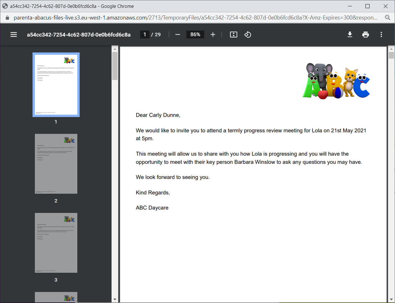Image resolution: width=395 pixels, height=303 pixels.
Task: Print the document
Action: 365,35
